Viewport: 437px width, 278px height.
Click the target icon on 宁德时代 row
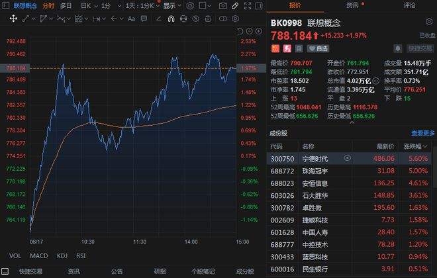point(347,158)
